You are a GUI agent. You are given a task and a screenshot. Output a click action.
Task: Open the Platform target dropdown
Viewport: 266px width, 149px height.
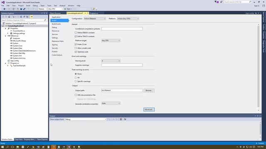pos(111,41)
